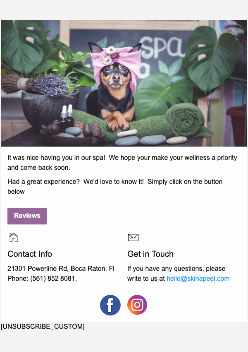Click the house icon above Contact Info

14,237
